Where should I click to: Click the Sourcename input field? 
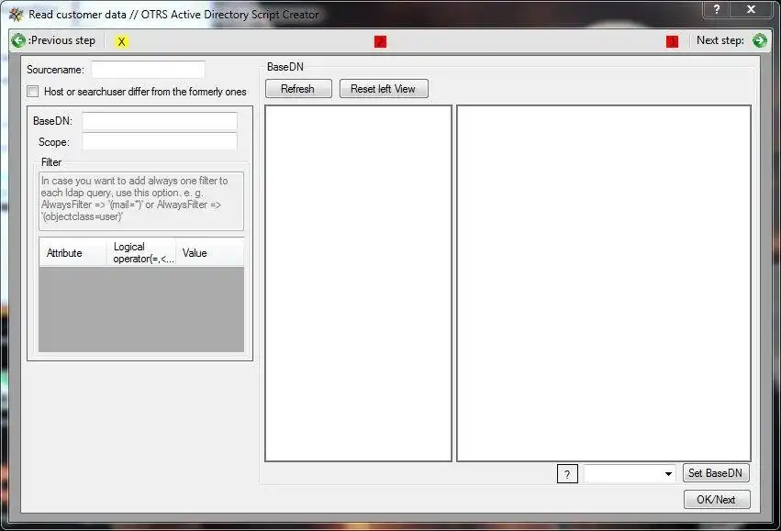coord(148,70)
